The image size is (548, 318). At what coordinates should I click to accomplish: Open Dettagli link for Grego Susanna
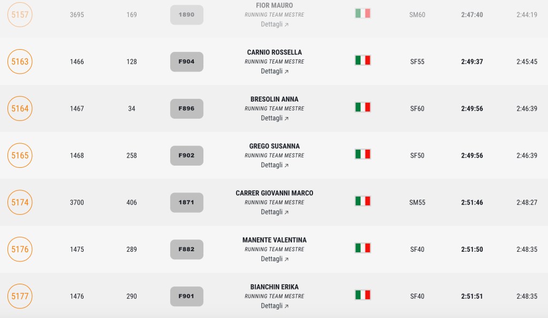(x=275, y=165)
